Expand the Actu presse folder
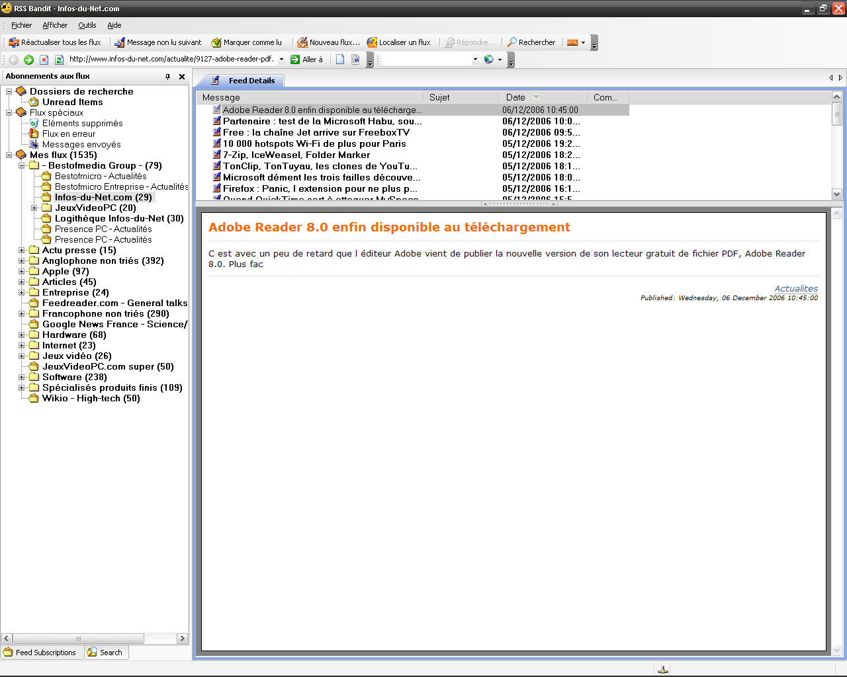This screenshot has height=677, width=847. point(22,251)
